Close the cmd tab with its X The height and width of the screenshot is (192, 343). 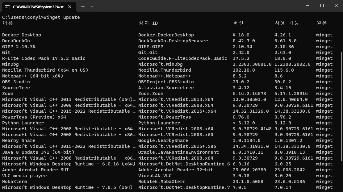click(x=70, y=6)
